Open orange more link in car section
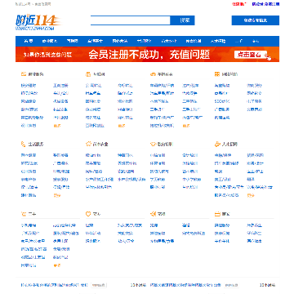This screenshot has width=294, height=294. (186, 126)
